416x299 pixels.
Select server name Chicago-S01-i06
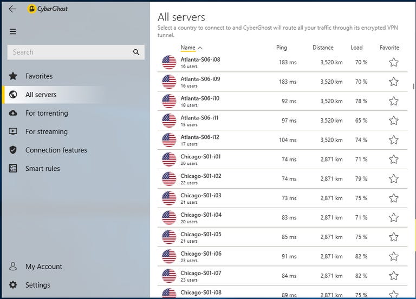point(201,254)
